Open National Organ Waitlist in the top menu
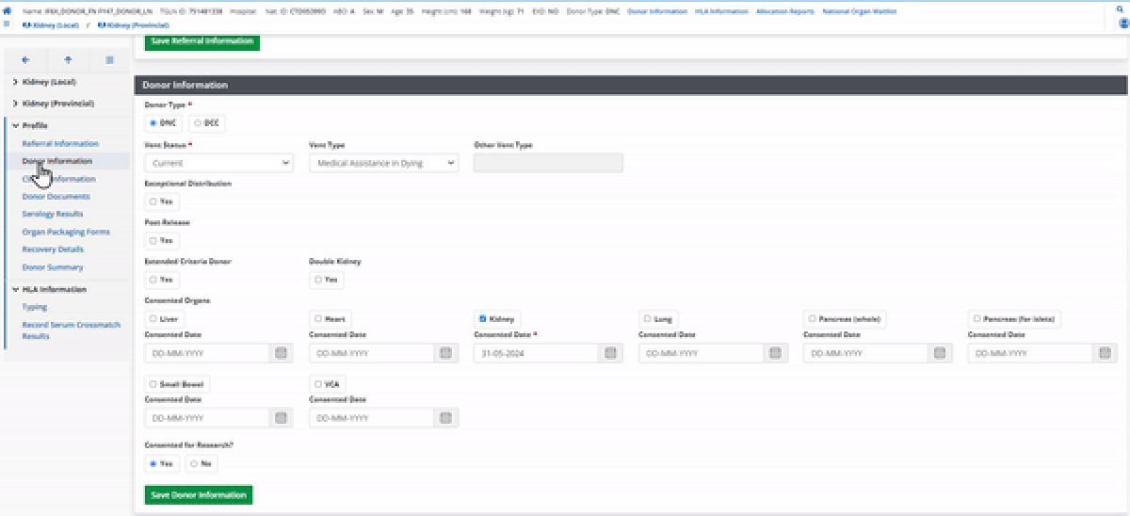The image size is (1130, 516). (859, 11)
